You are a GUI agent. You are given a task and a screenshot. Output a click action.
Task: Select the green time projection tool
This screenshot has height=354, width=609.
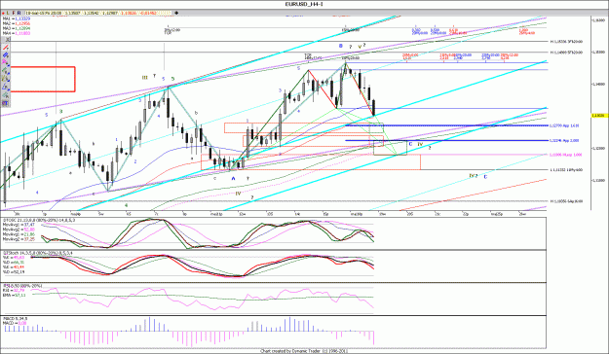6,70
